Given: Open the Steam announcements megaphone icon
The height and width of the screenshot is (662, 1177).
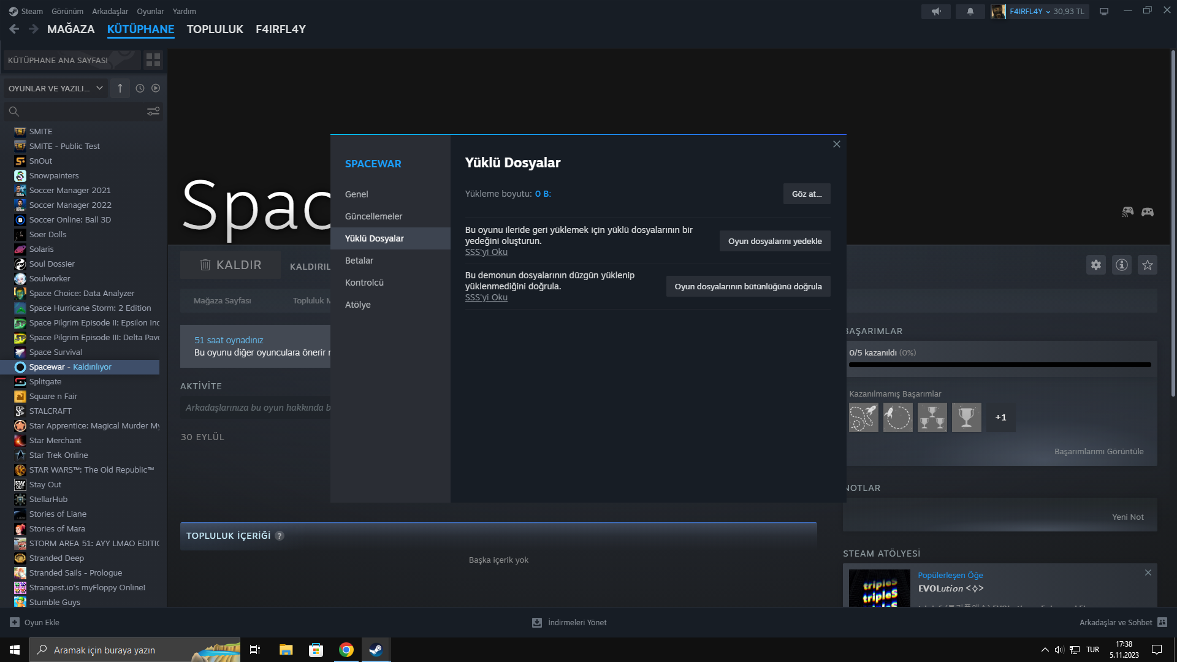Looking at the screenshot, I should point(935,12).
